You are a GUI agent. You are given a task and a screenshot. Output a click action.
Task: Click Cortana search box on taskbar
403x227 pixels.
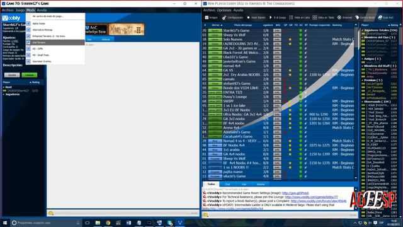point(46,223)
